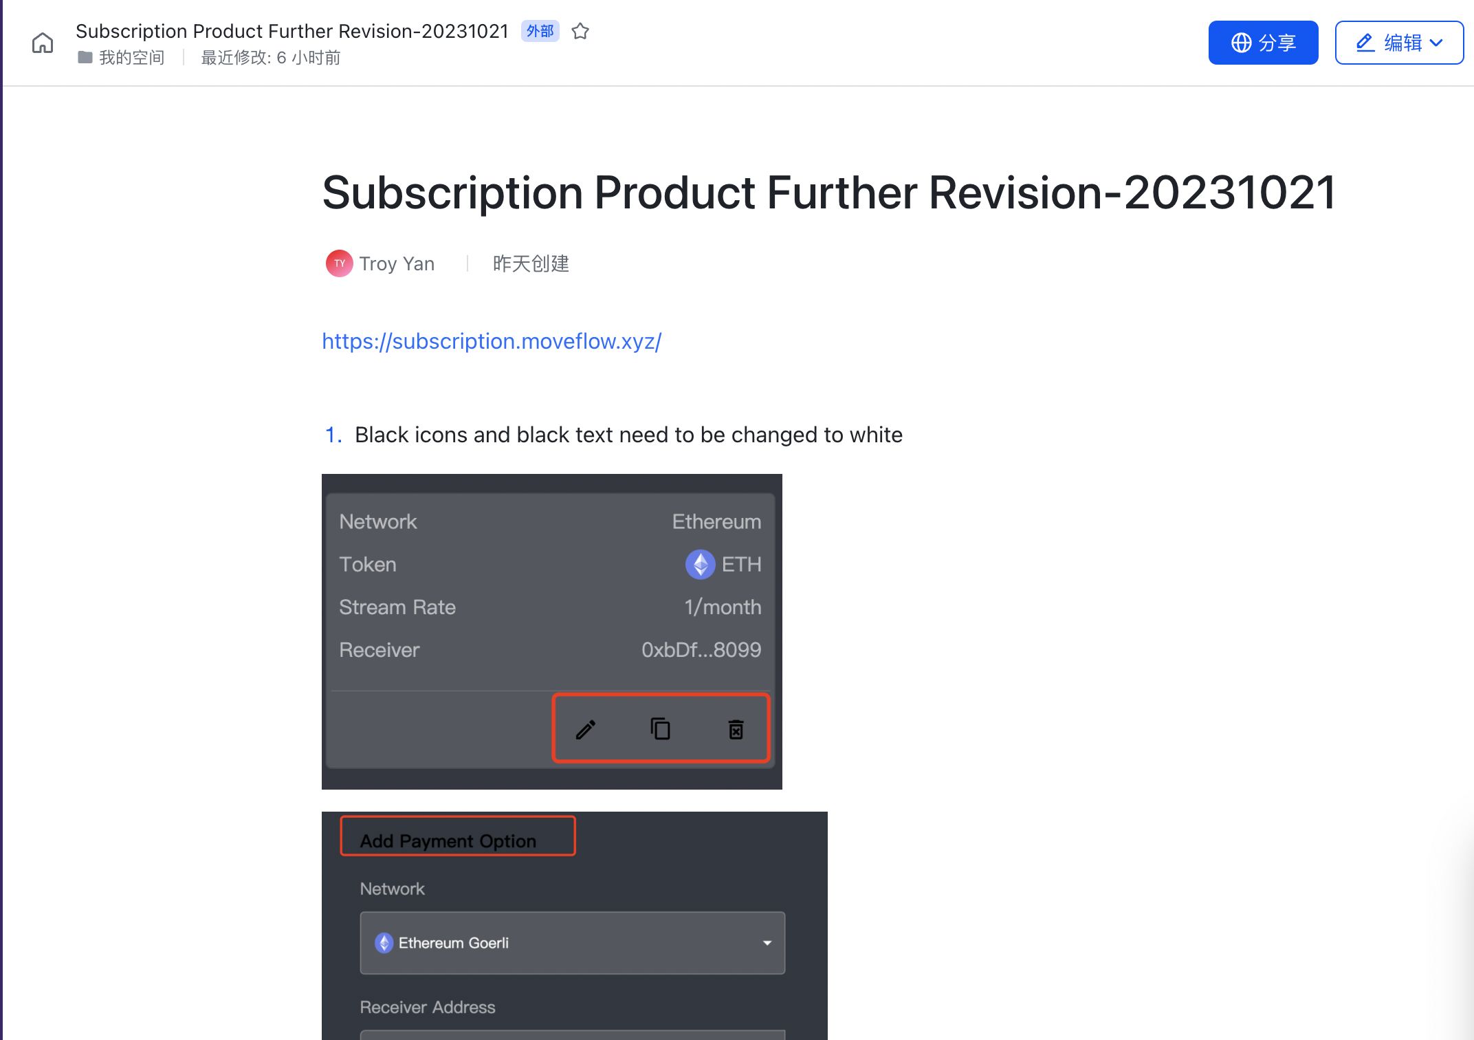Open the subscription.moveflow.xyz link
Screen dimensions: 1474x1040
[491, 341]
